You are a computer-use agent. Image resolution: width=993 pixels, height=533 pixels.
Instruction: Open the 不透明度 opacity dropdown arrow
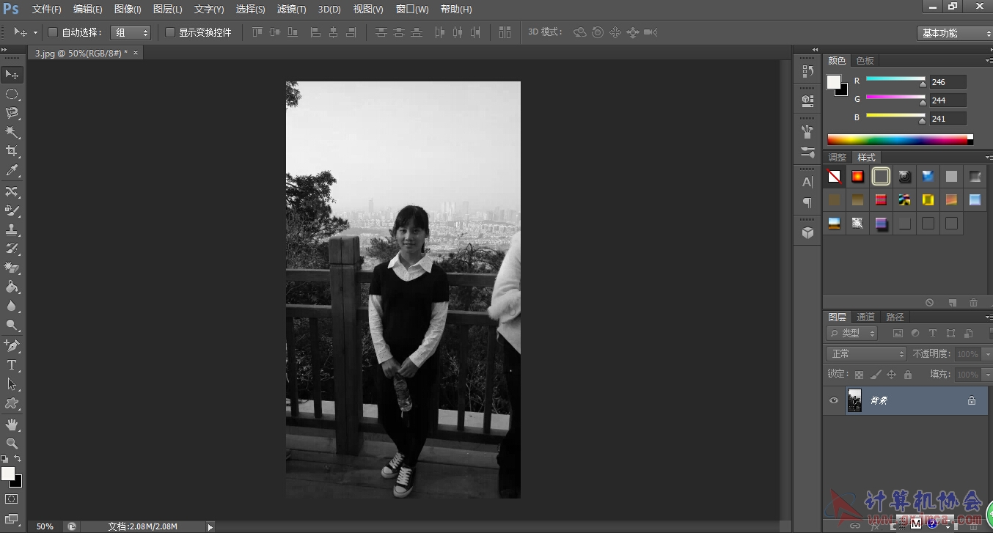point(987,354)
